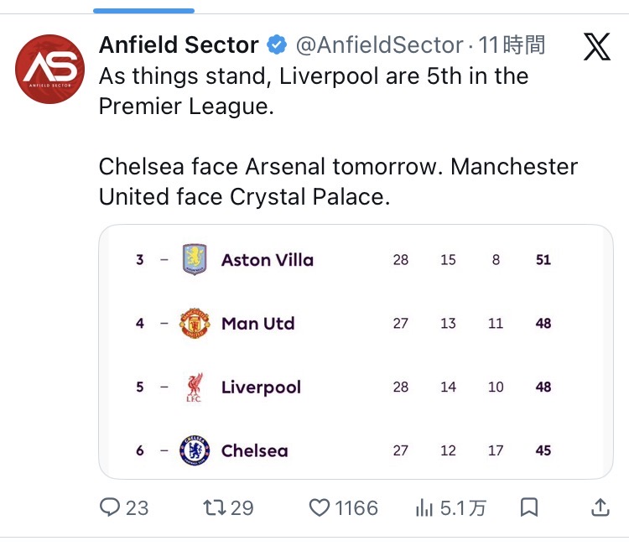The image size is (629, 546).
Task: Tap the X (Grok) logo icon
Action: [x=596, y=48]
